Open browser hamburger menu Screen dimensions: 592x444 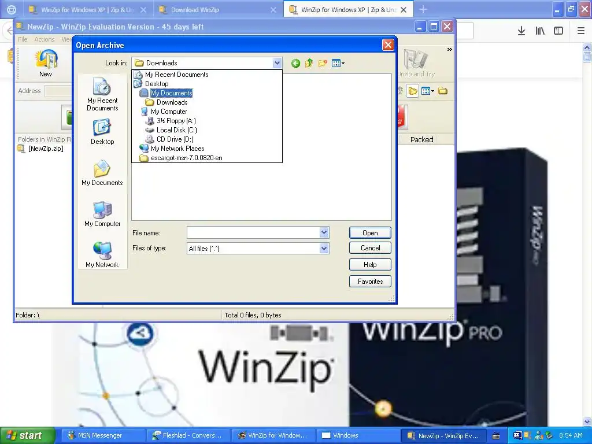[x=580, y=31]
